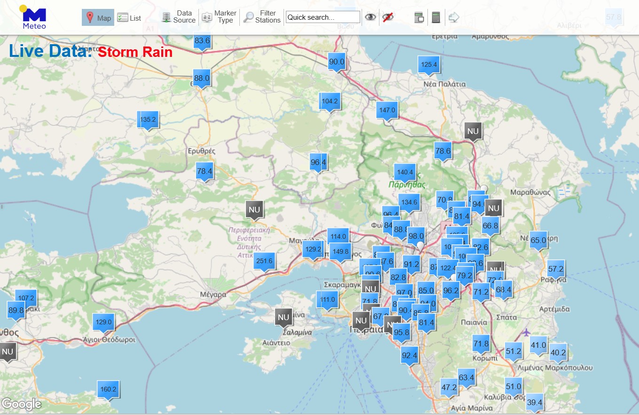Screen dimensions: 639x415
Task: Click the NU marker near Salamina
Action: click(284, 317)
